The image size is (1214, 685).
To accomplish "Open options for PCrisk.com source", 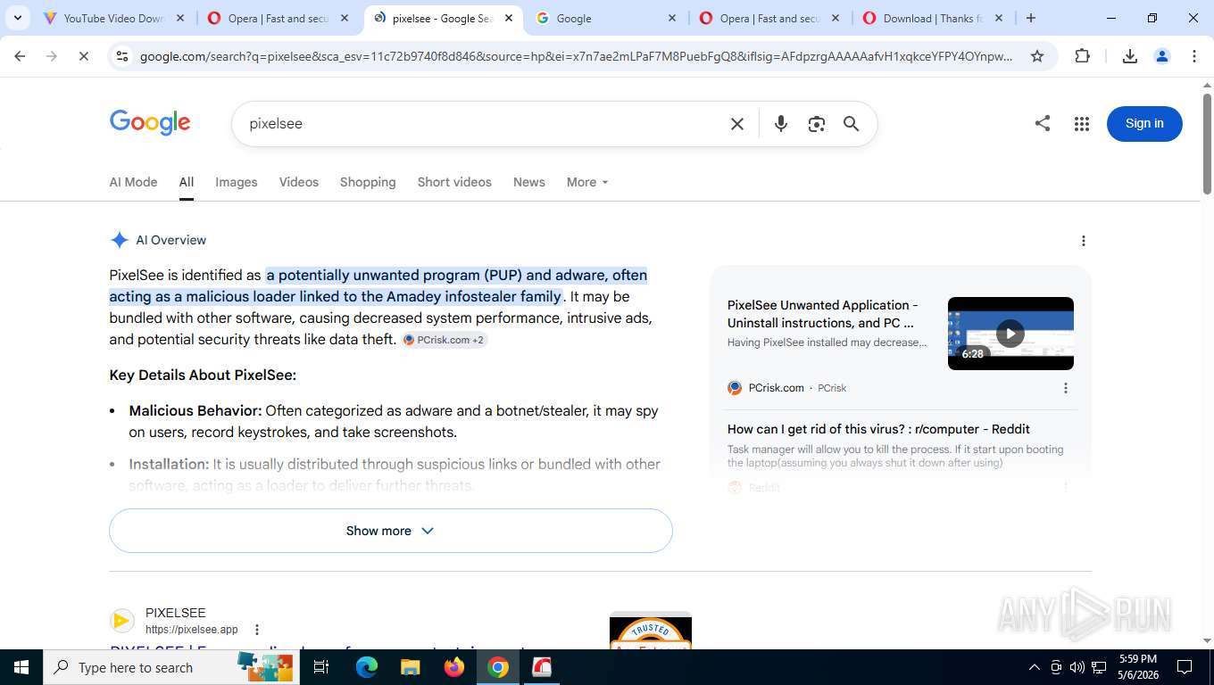I will pyautogui.click(x=1065, y=388).
